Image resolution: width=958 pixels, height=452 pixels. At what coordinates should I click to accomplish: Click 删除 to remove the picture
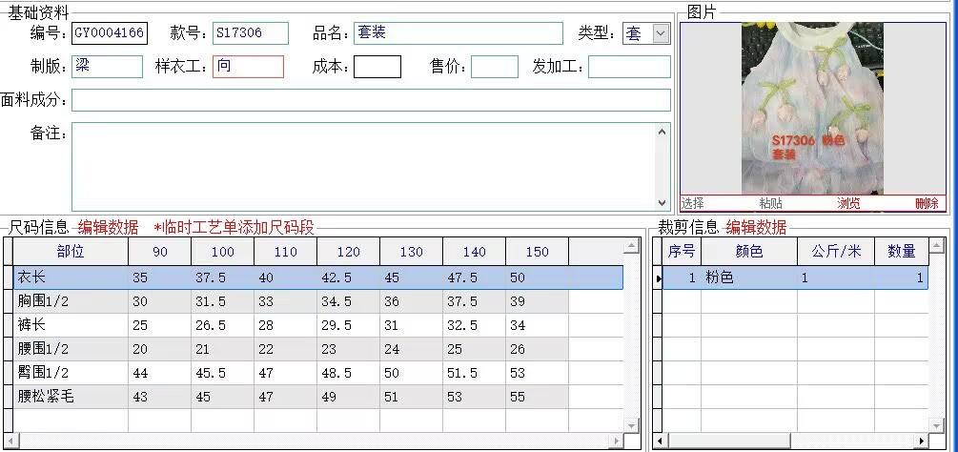pos(927,203)
